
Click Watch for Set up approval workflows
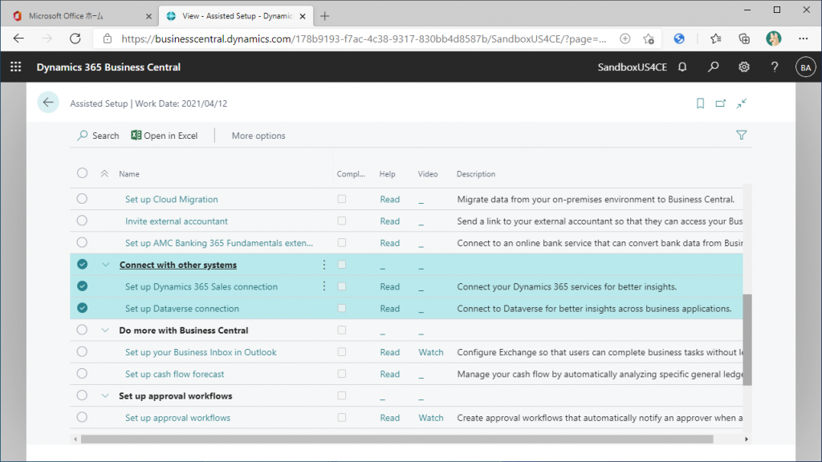click(430, 417)
